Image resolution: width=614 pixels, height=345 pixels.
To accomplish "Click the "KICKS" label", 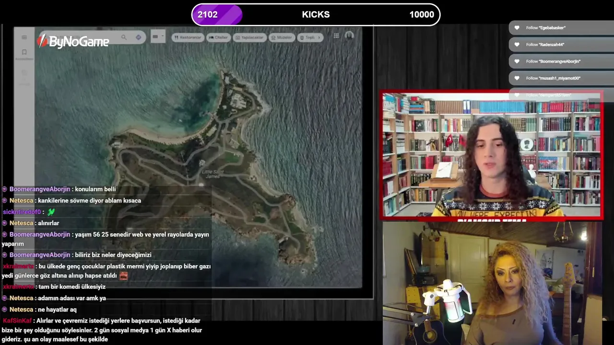I will (x=316, y=14).
